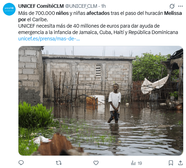Visit the @UNICEF_CLM handle link
The width and height of the screenshot is (186, 168).
pos(81,6)
